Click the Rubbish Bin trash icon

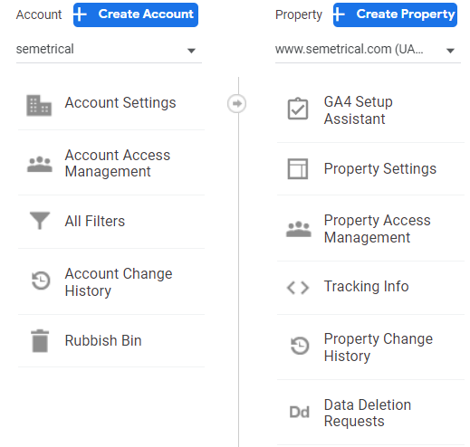[x=40, y=341]
